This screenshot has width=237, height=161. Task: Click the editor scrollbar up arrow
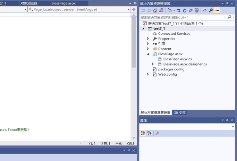pos(134,15)
